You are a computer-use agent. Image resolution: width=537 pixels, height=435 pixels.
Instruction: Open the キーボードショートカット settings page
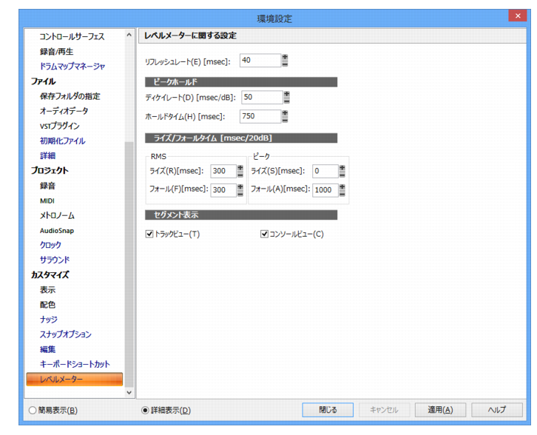tap(75, 364)
